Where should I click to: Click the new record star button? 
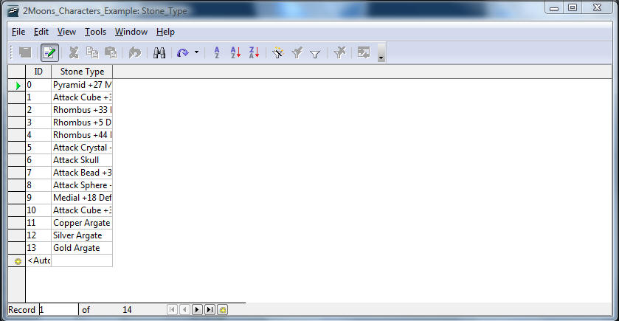pyautogui.click(x=222, y=310)
